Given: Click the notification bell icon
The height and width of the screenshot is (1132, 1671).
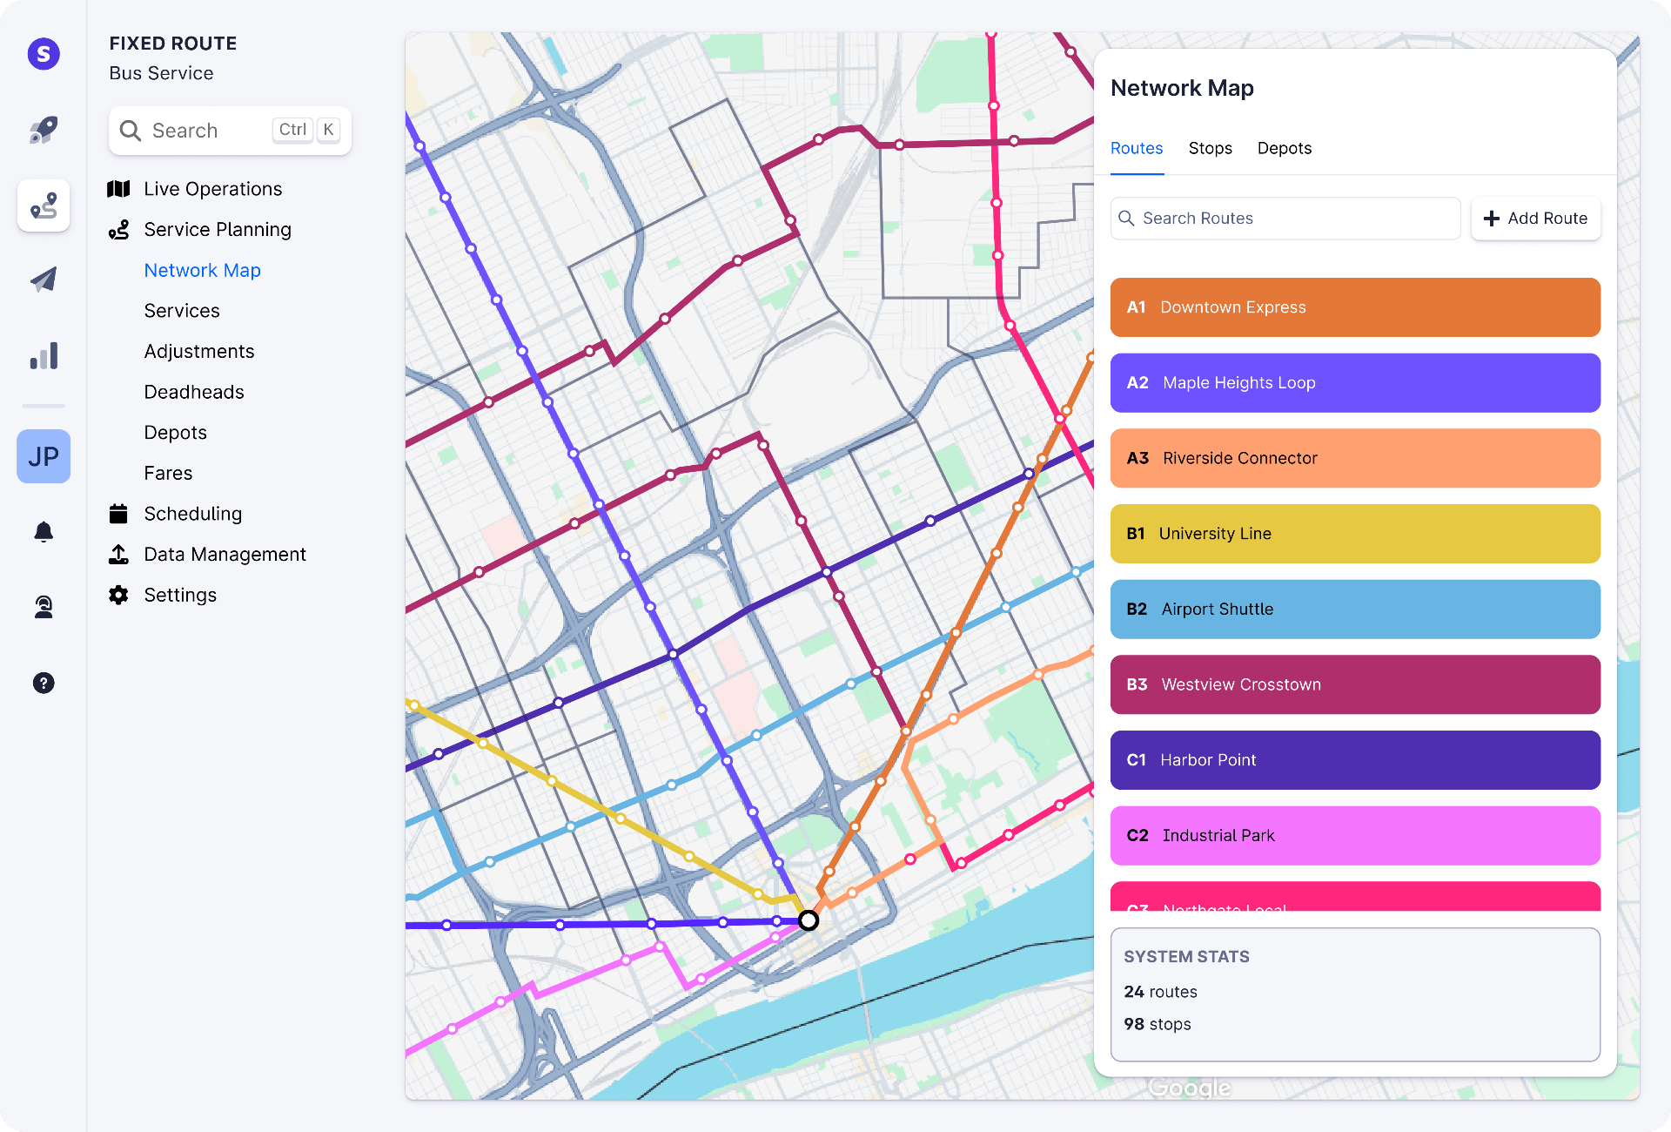Looking at the screenshot, I should [x=44, y=531].
